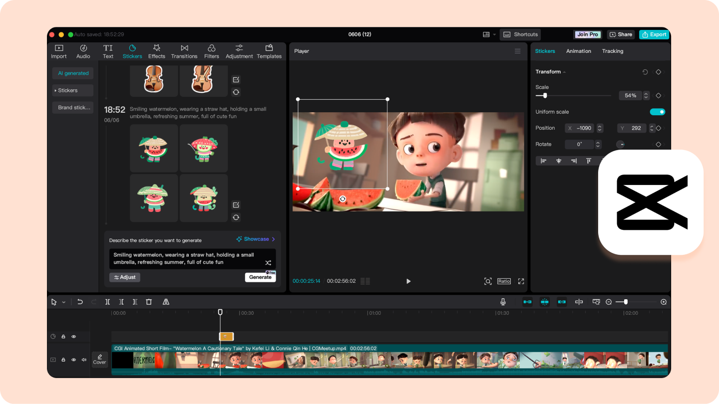This screenshot has height=404, width=719.
Task: Open the Templates tab
Action: [269, 51]
